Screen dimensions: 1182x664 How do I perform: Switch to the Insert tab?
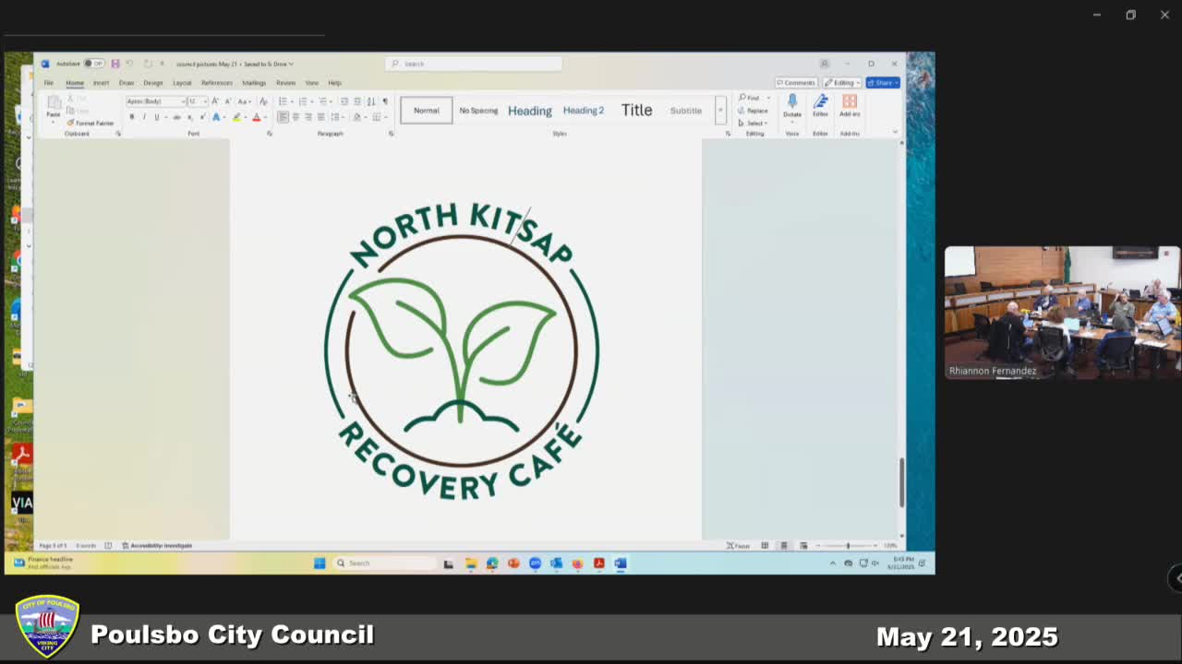pyautogui.click(x=101, y=83)
